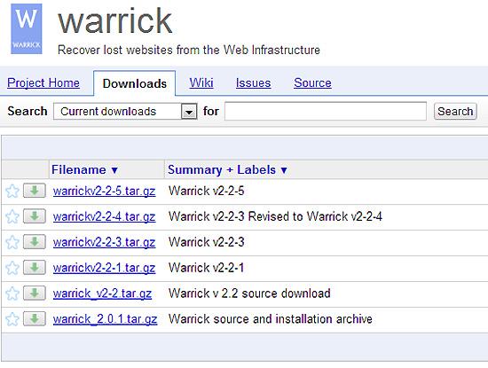This screenshot has height=368, width=488.
Task: Click green download arrow for warrickv2-2-5.tar.gz
Action: [x=35, y=191]
